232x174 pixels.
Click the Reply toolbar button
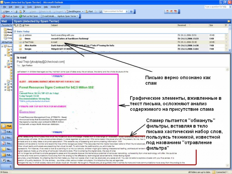point(32,11)
